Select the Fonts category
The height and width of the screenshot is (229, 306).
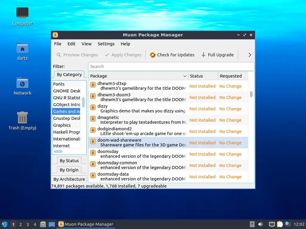[x=66, y=84]
